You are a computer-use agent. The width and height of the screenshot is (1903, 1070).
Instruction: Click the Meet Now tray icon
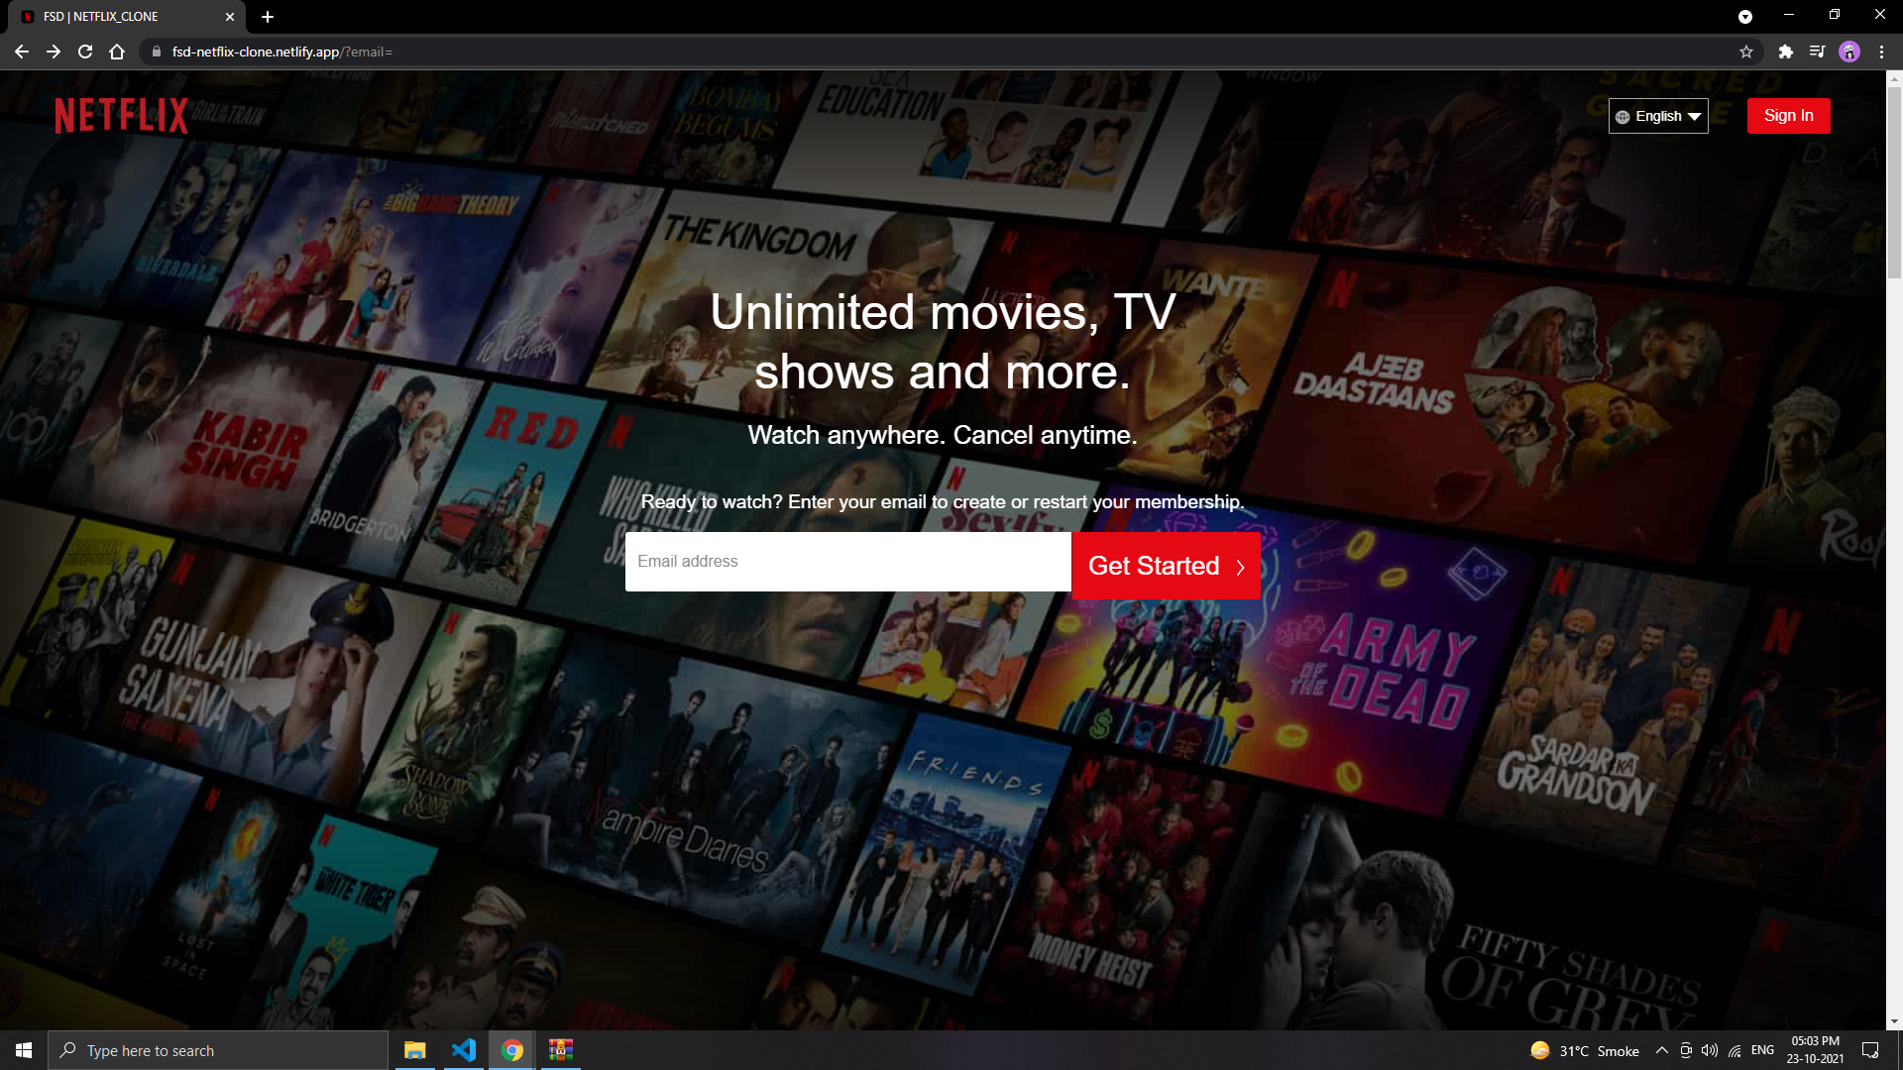point(1686,1050)
